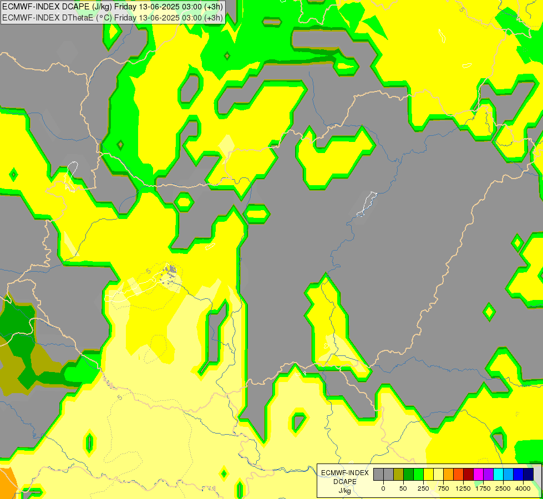Select the olive swatch in the legend
The height and width of the screenshot is (499, 543).
point(399,474)
